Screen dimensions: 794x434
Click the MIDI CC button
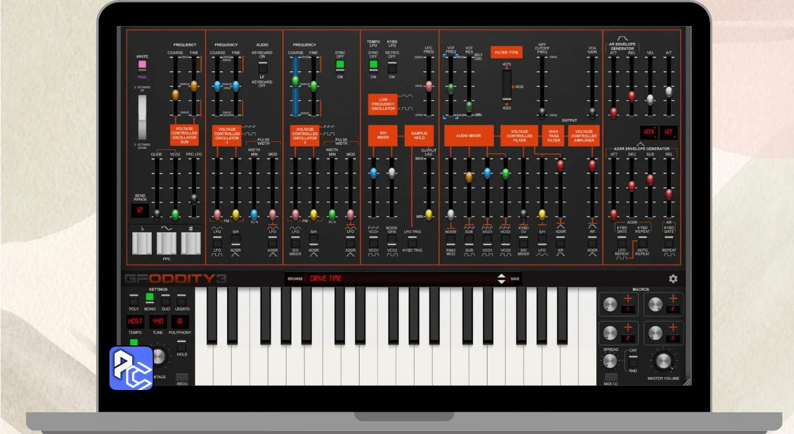pyautogui.click(x=611, y=377)
